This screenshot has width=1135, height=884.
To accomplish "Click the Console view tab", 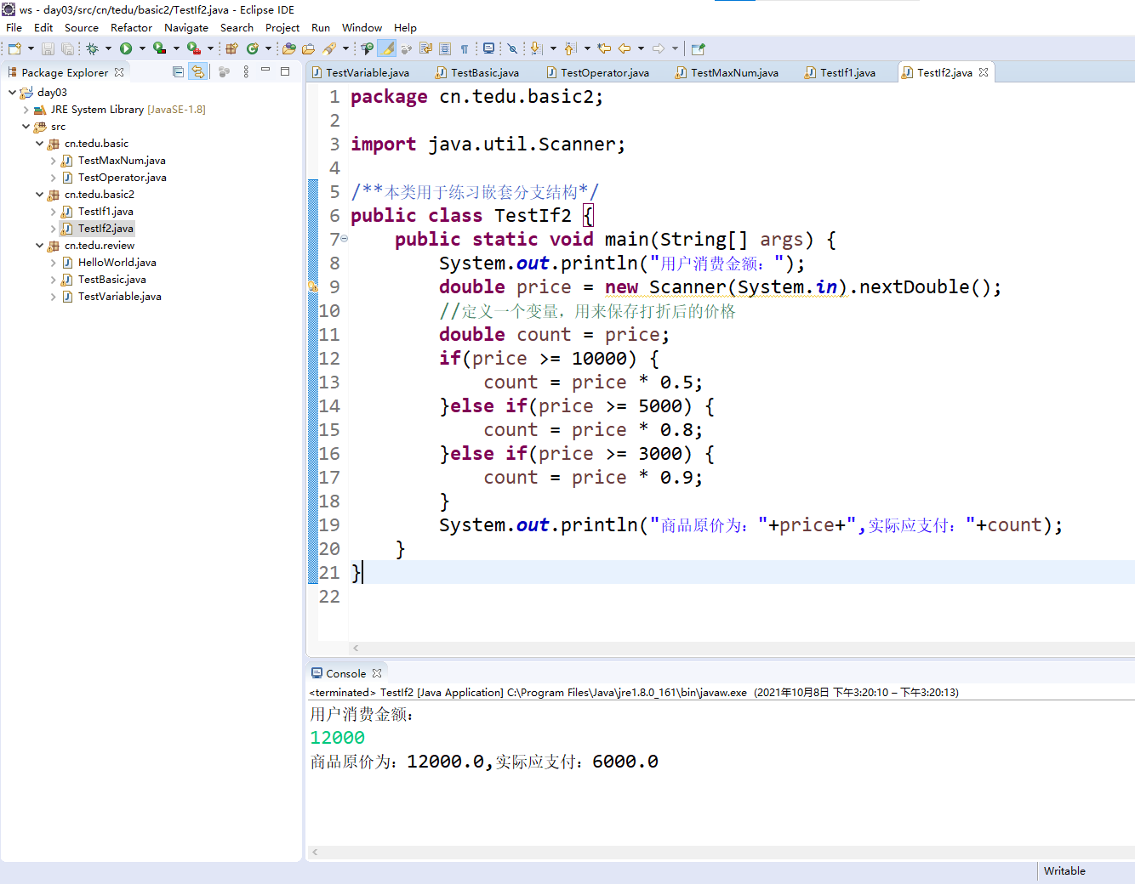I will click(345, 673).
